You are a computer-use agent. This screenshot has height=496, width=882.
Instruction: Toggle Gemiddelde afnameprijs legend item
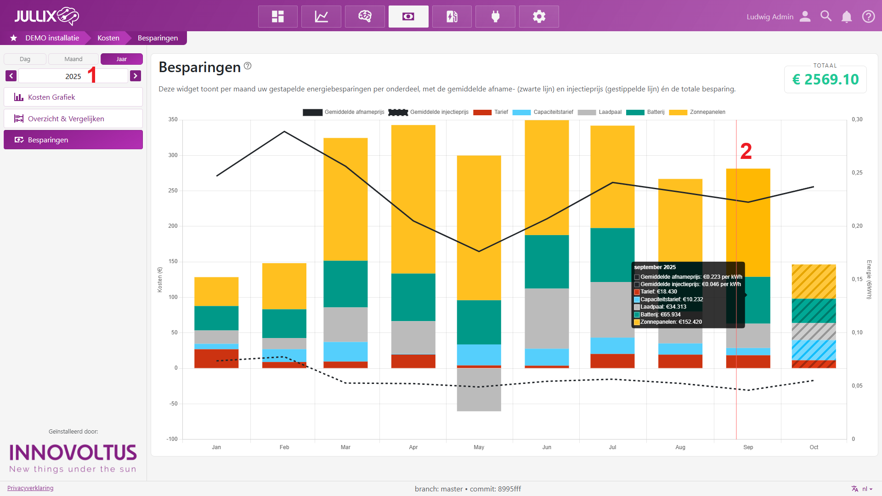point(354,112)
